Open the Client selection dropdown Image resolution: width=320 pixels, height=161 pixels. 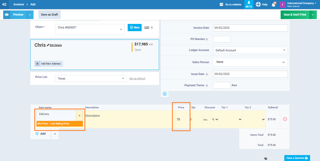[x=90, y=29]
